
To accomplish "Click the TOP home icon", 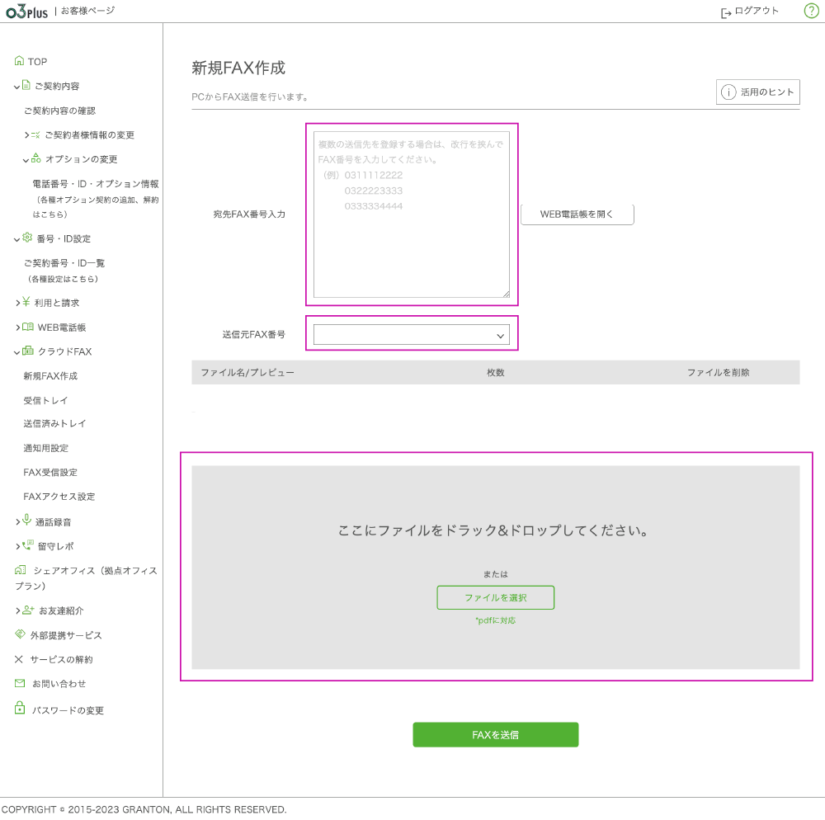I will (x=19, y=60).
